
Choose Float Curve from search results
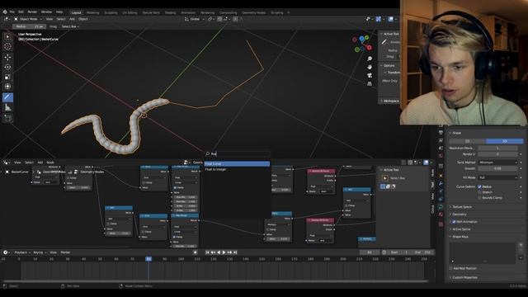(237, 163)
